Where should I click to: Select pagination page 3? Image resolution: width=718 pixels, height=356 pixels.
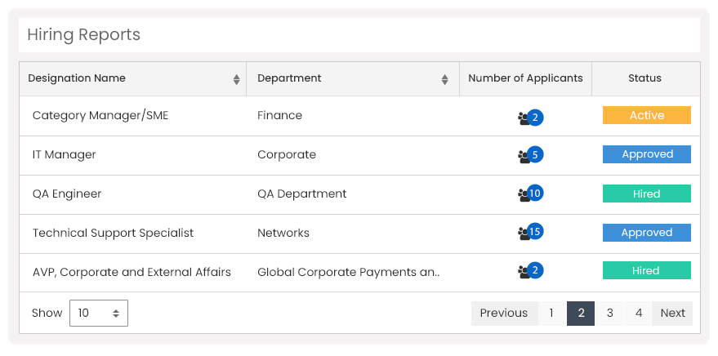609,313
